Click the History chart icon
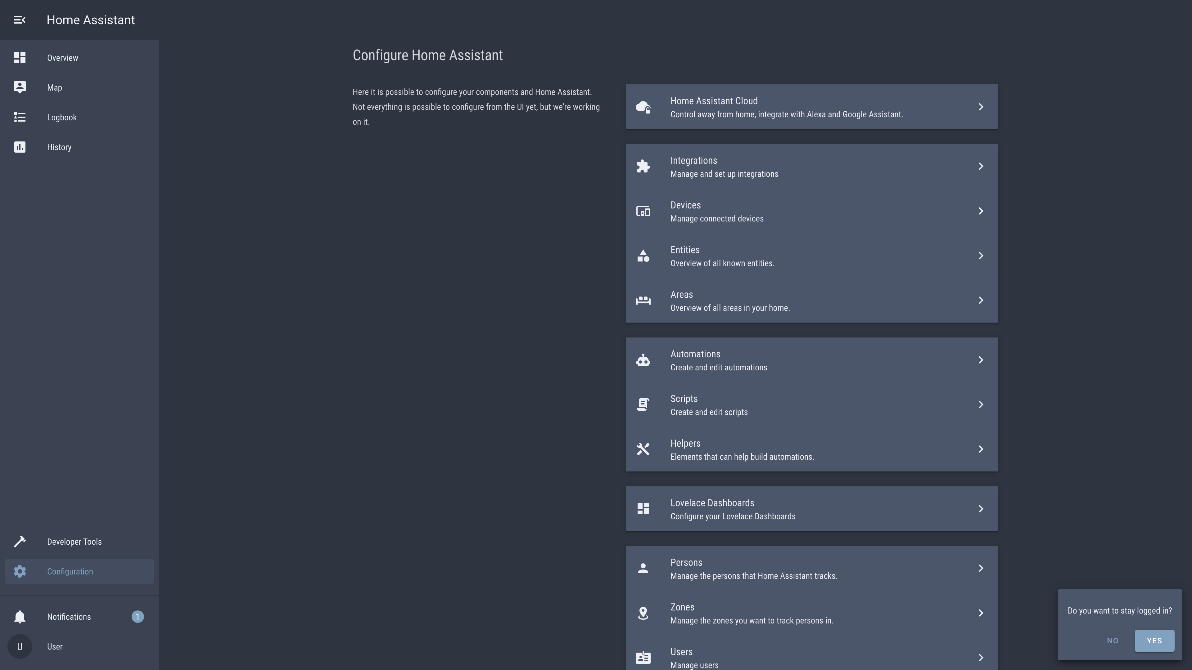1192x670 pixels. pyautogui.click(x=20, y=147)
